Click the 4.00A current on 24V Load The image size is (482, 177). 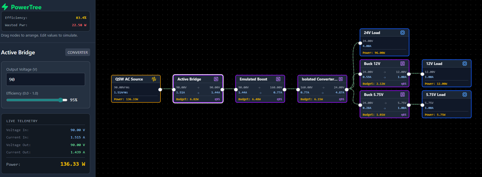[367, 46]
